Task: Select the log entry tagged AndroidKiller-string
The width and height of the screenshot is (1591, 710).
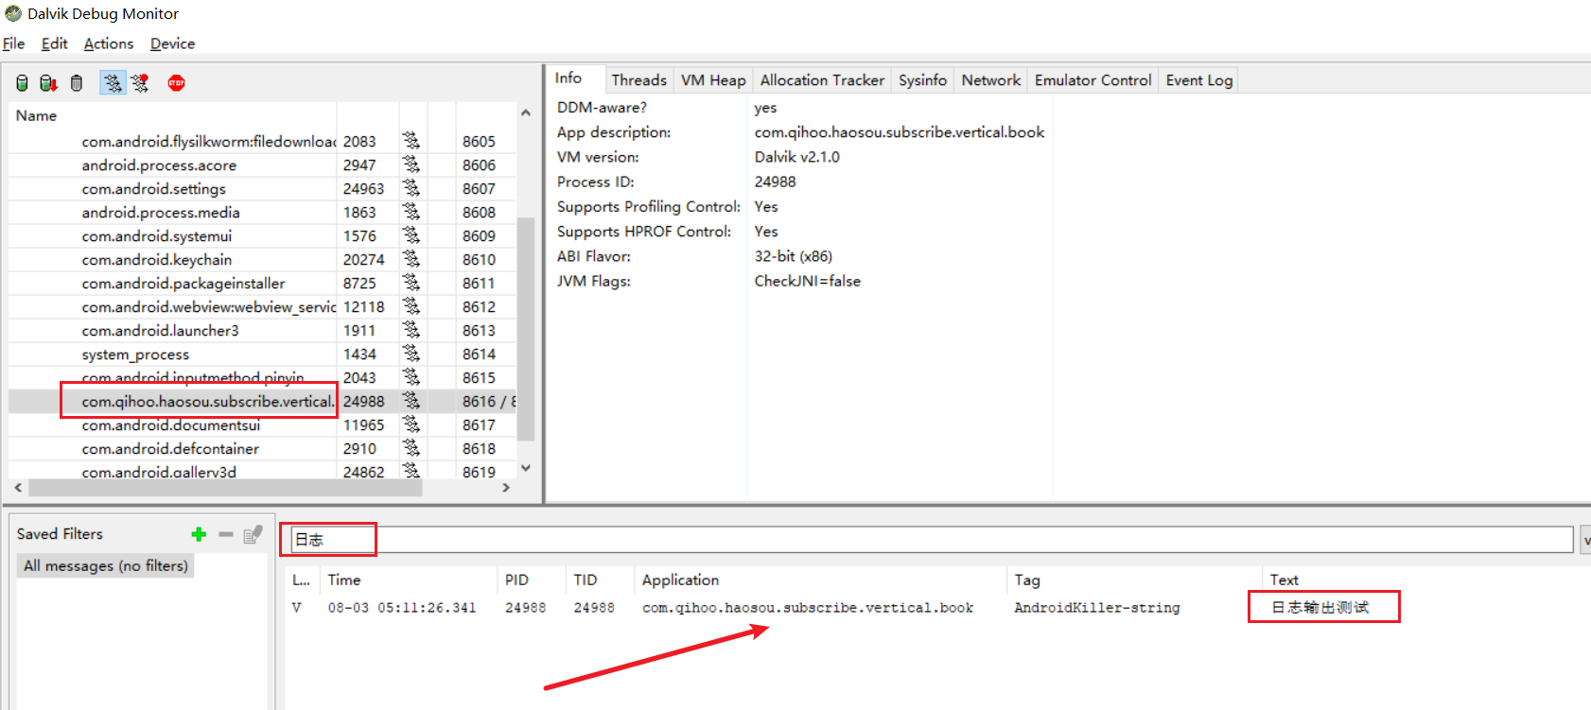Action: (1097, 608)
